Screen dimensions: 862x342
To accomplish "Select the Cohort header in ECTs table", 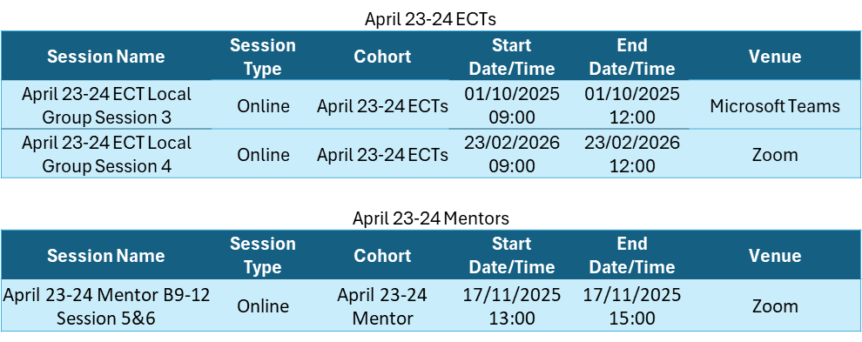I will 382,57.
